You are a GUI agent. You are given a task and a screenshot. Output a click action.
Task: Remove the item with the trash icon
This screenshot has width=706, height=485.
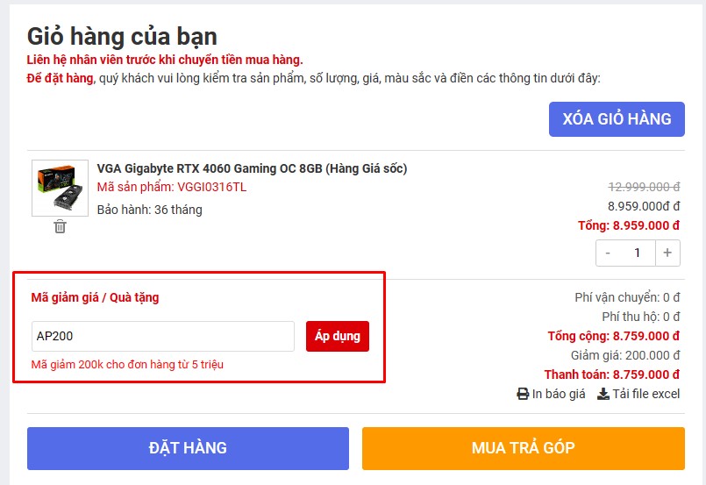pyautogui.click(x=60, y=226)
